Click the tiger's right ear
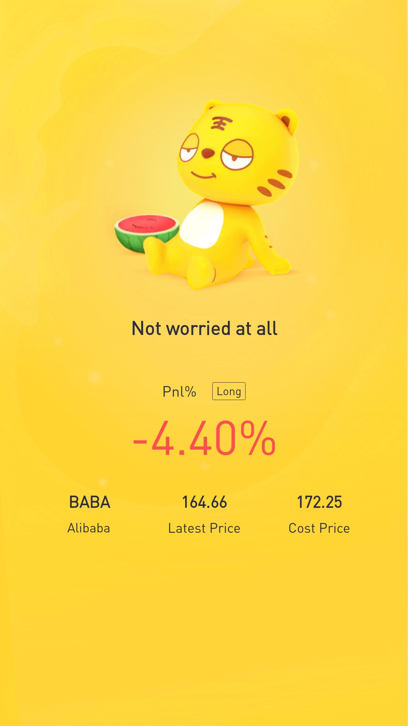The image size is (408, 726). coord(287,120)
